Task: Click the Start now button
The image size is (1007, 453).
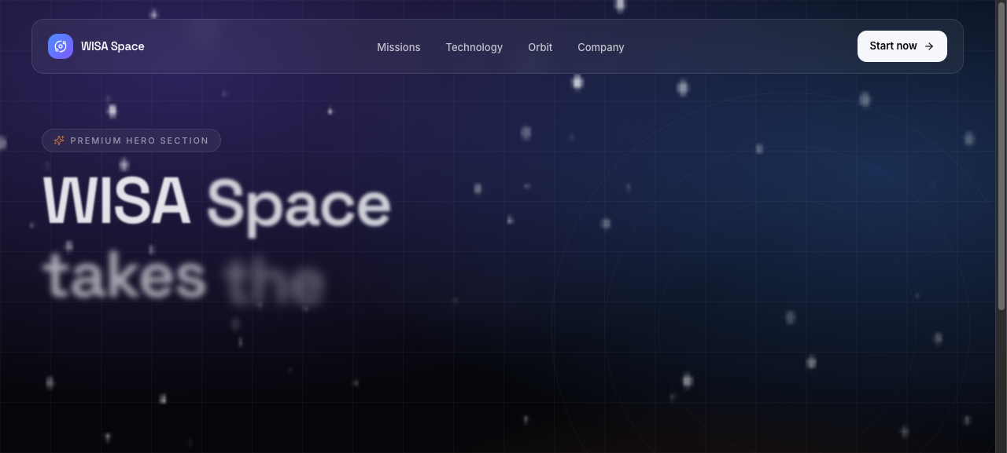Action: [902, 46]
